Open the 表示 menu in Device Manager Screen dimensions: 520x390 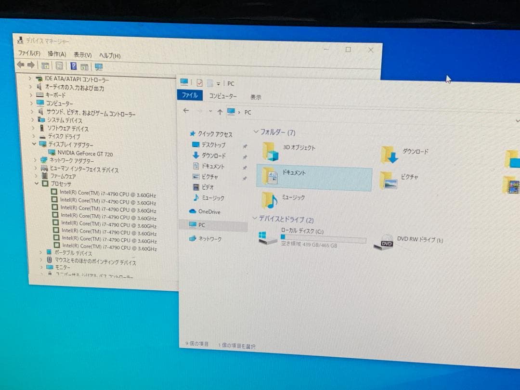tap(82, 55)
